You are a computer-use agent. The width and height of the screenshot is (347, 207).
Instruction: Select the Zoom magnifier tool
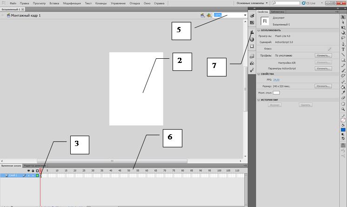(343, 109)
